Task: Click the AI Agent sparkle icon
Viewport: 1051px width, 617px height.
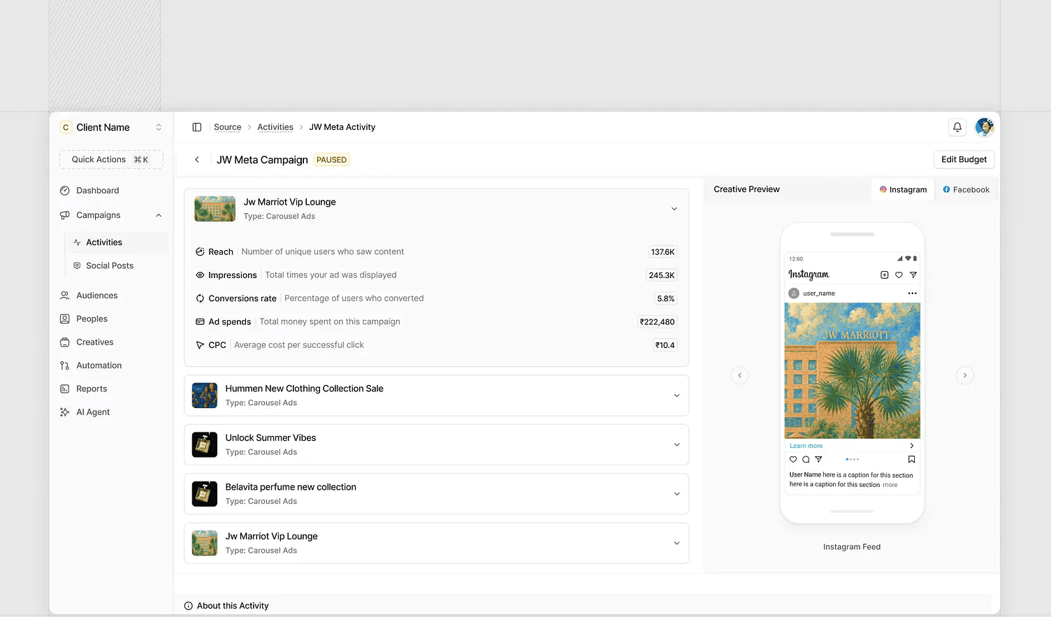Action: pyautogui.click(x=65, y=412)
